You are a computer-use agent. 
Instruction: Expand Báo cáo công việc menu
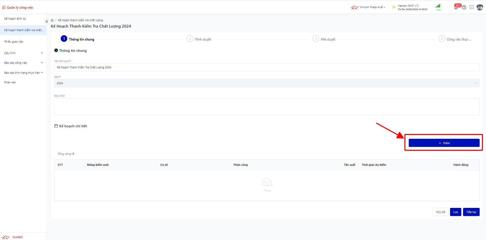click(23, 63)
